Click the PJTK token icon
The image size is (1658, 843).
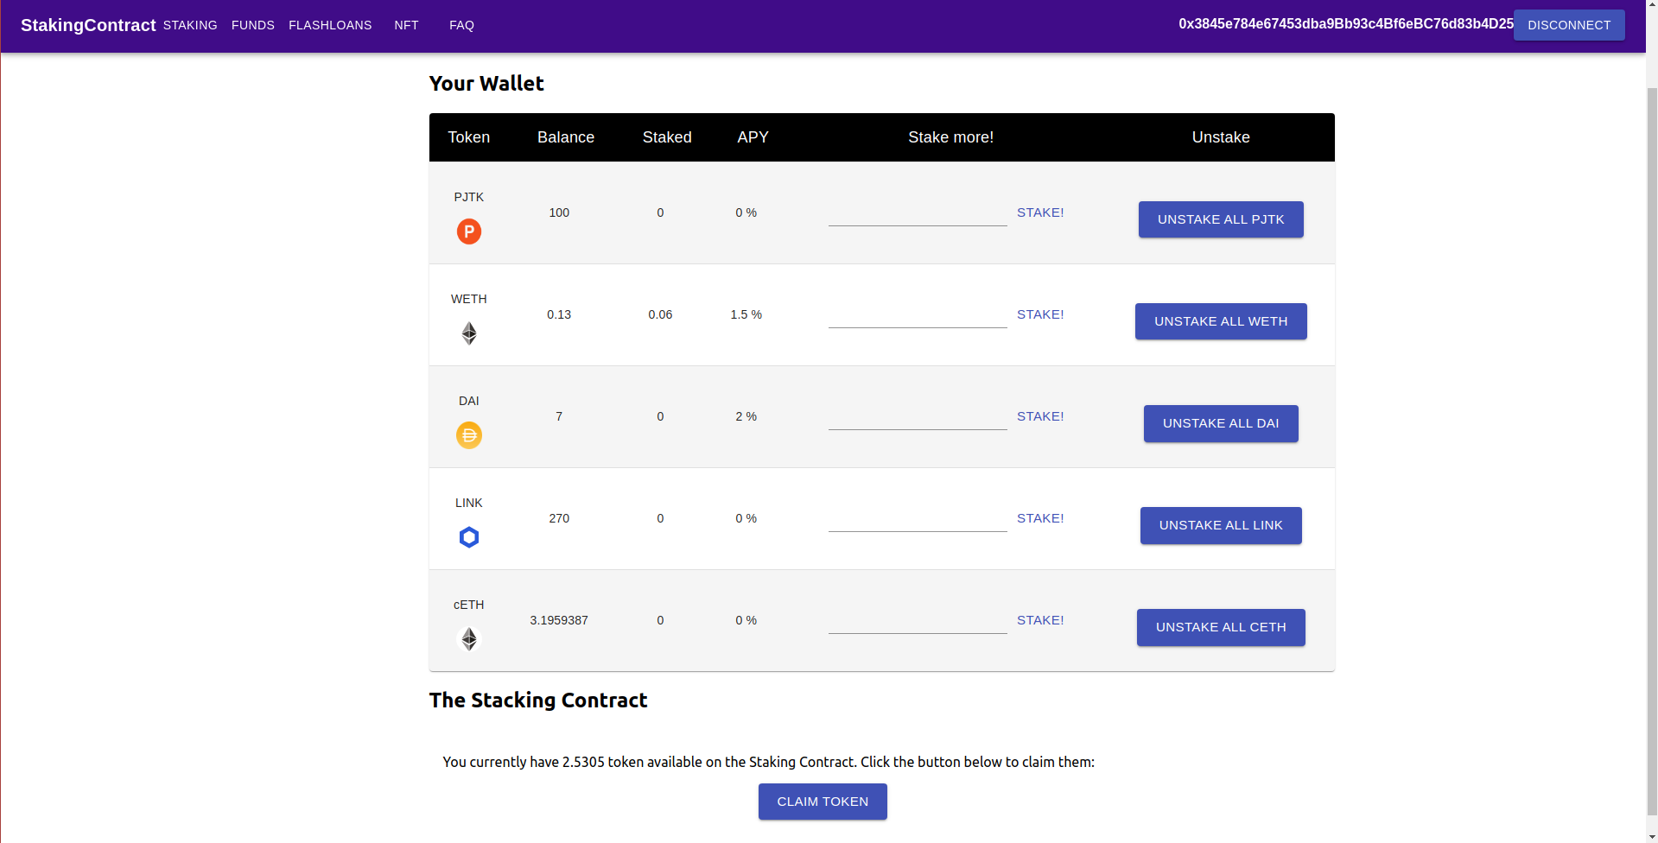coord(468,231)
